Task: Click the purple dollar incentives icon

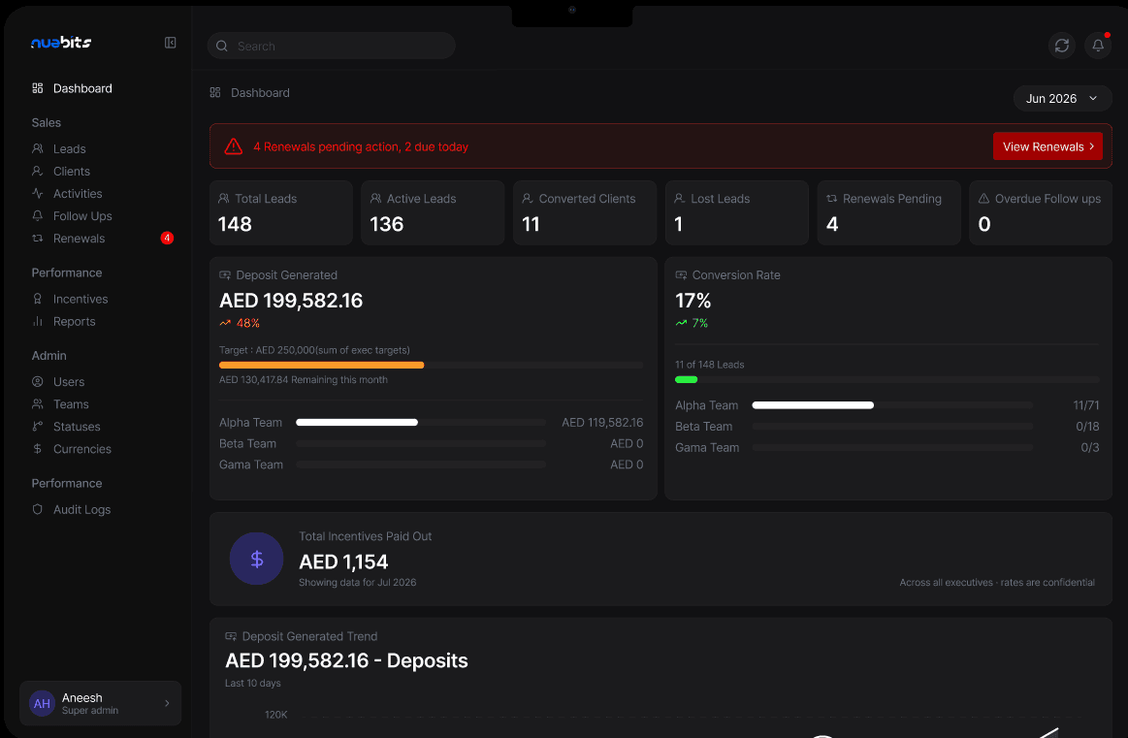Action: (x=256, y=559)
